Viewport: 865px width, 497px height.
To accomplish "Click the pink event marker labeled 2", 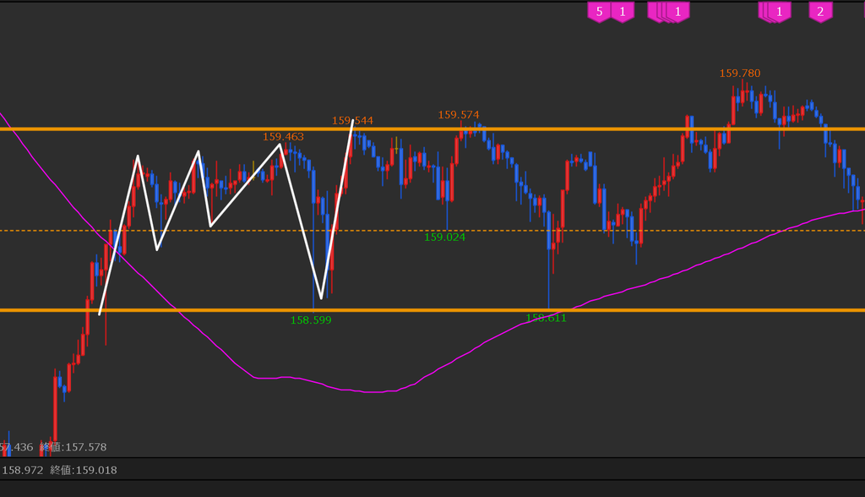I will pyautogui.click(x=820, y=12).
